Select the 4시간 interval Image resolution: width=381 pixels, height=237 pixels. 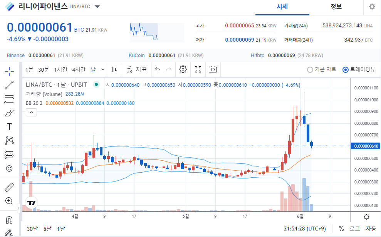[x=79, y=70]
